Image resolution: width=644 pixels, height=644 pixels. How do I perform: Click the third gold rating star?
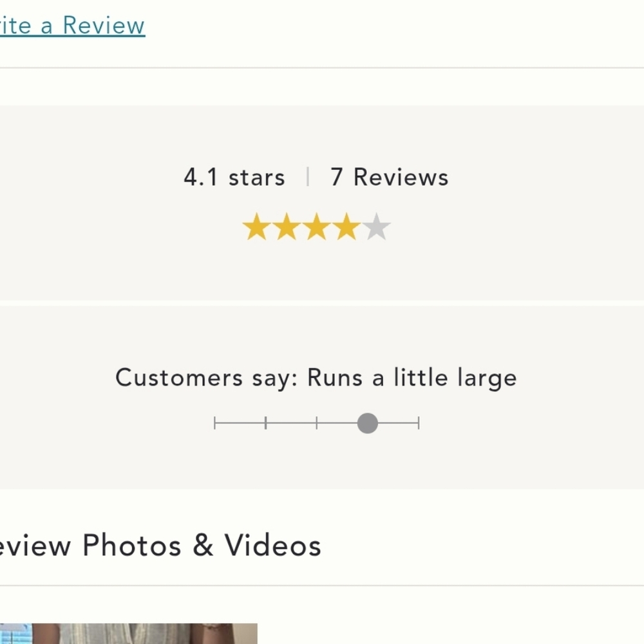tap(317, 226)
